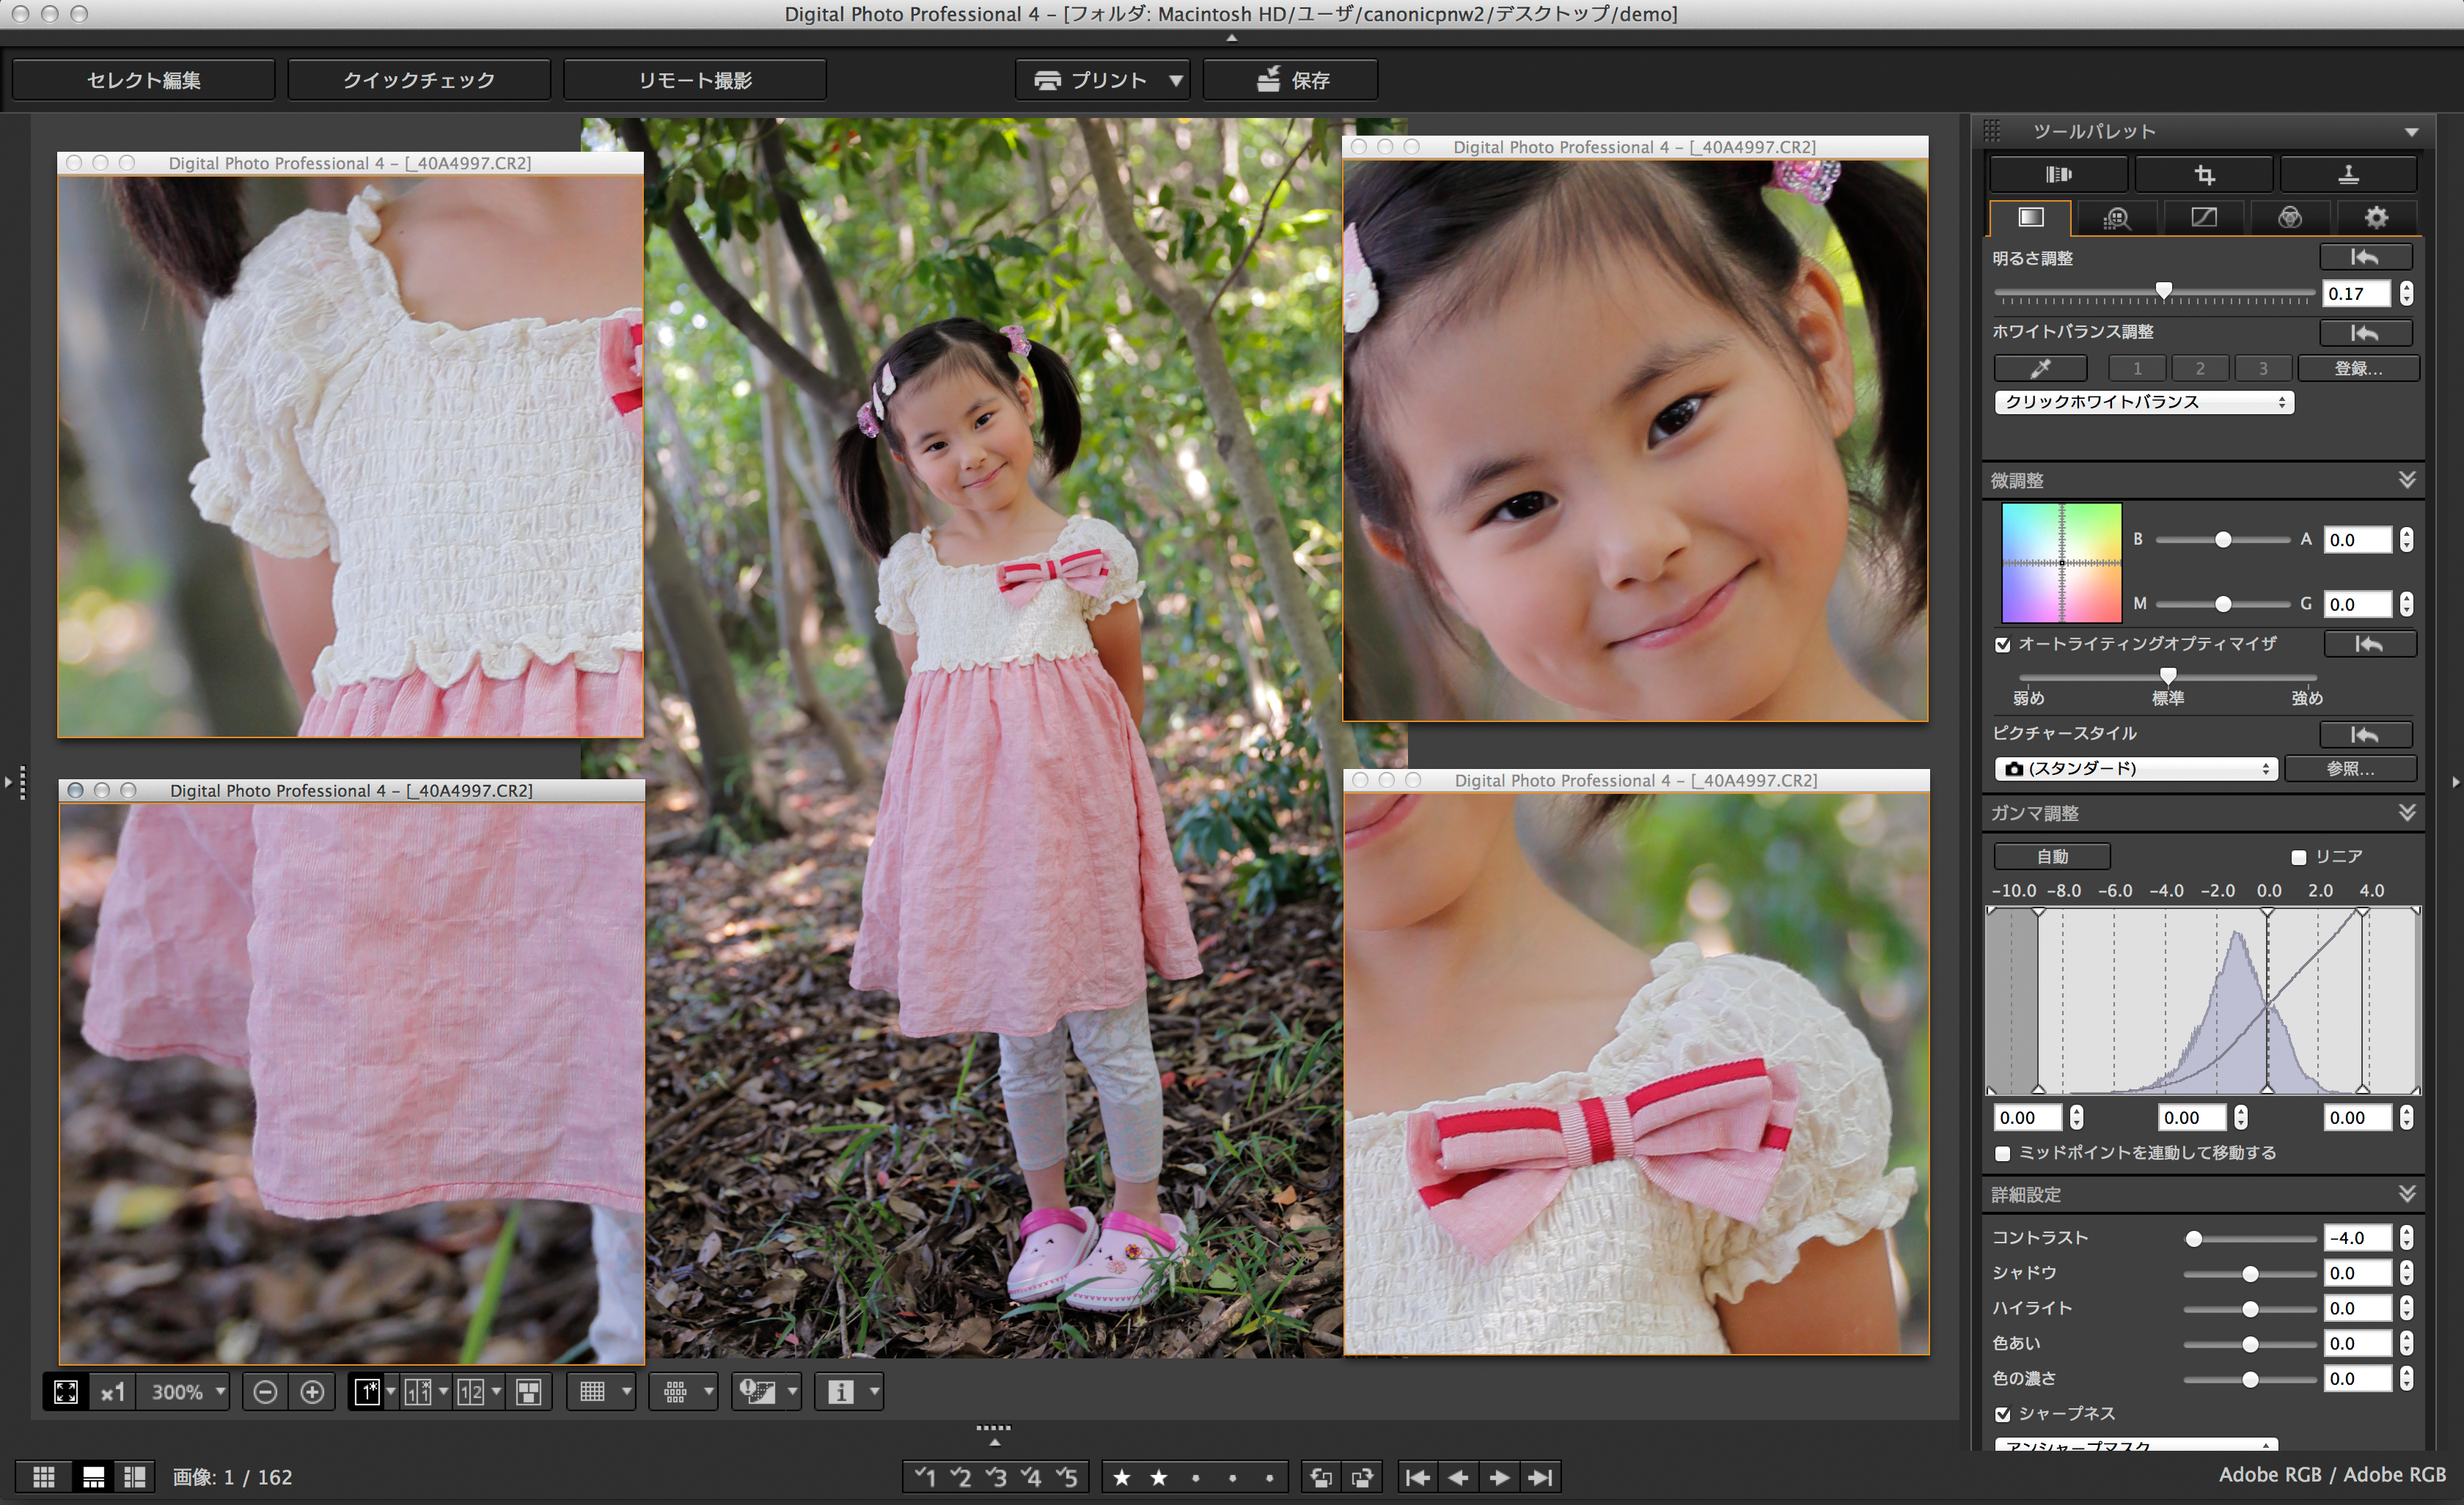
Task: Check ミッドポイントを連動して移動する option
Action: tap(2002, 1153)
